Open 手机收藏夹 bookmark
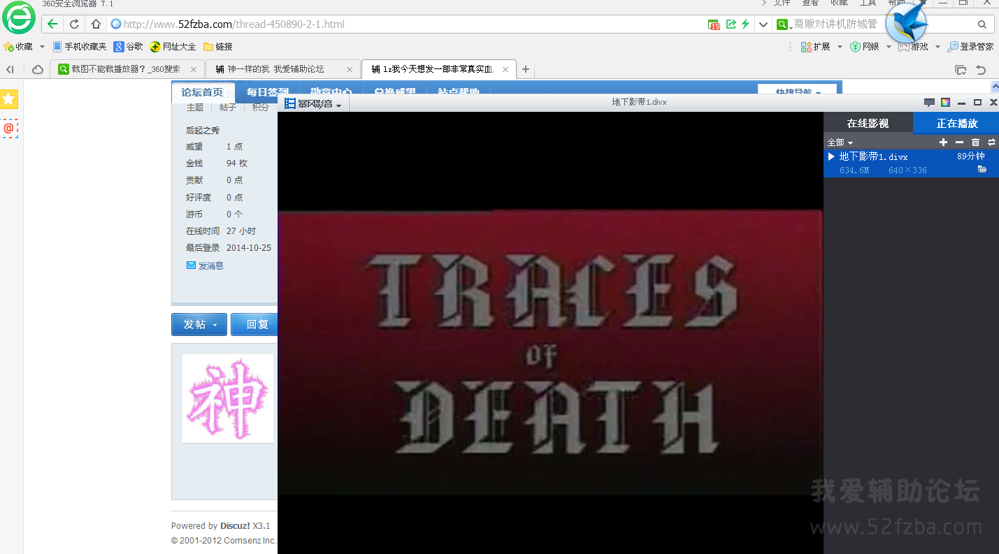The width and height of the screenshot is (999, 554). point(80,47)
